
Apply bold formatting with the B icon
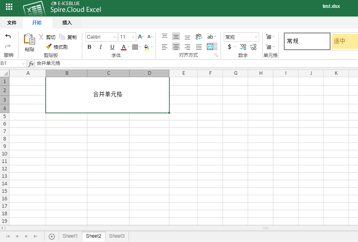click(89, 47)
